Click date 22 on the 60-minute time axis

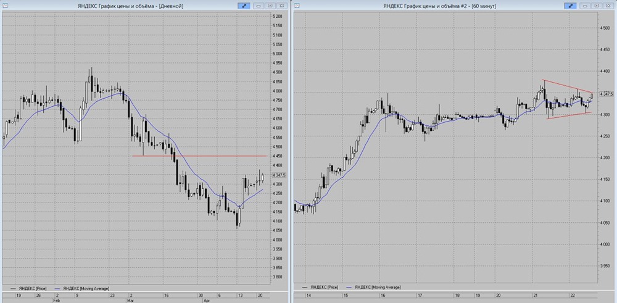point(573,295)
